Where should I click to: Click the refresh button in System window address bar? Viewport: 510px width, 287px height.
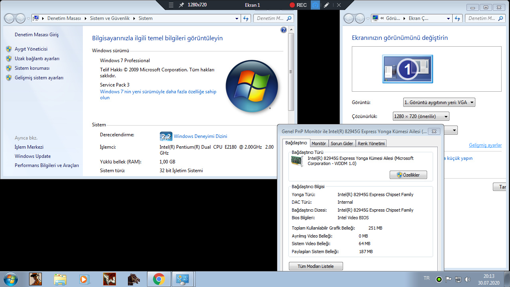(246, 18)
